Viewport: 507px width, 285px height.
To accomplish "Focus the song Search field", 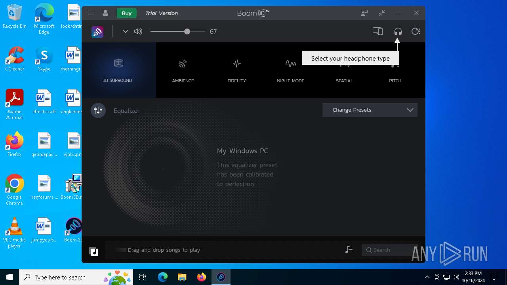I will 390,250.
